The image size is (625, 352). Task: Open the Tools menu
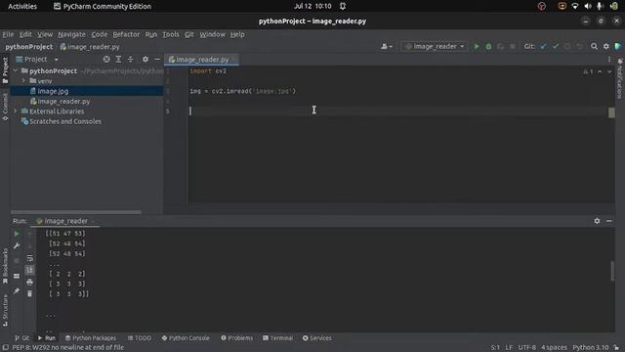pos(171,34)
